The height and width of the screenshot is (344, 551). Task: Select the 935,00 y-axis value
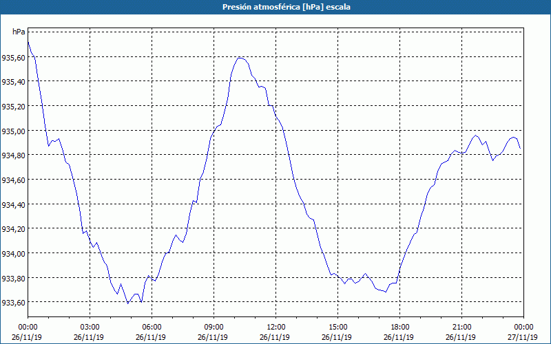click(x=13, y=131)
